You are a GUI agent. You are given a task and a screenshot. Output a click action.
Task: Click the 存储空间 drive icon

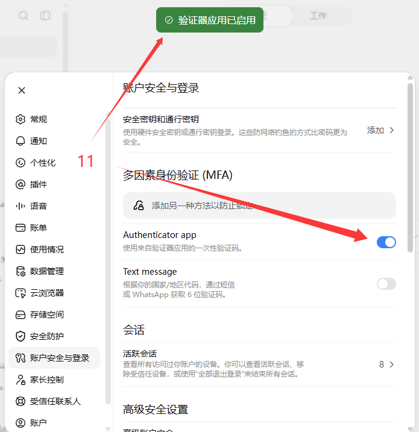tap(20, 315)
